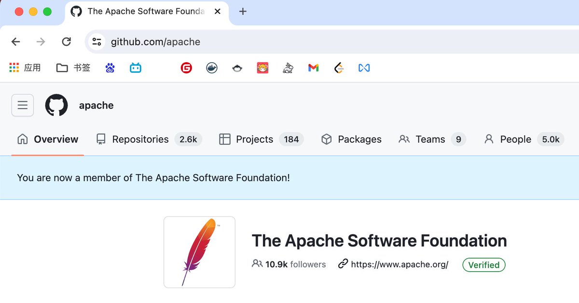Select The Apache Software Foundation browser tab

[146, 12]
